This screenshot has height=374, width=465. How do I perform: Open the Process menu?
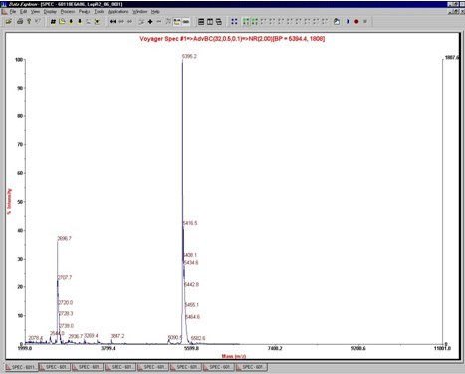click(68, 12)
